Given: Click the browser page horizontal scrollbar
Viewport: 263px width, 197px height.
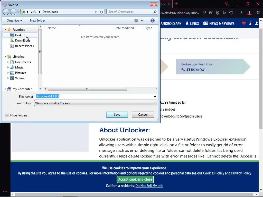Looking at the screenshot, I should pyautogui.click(x=135, y=194).
